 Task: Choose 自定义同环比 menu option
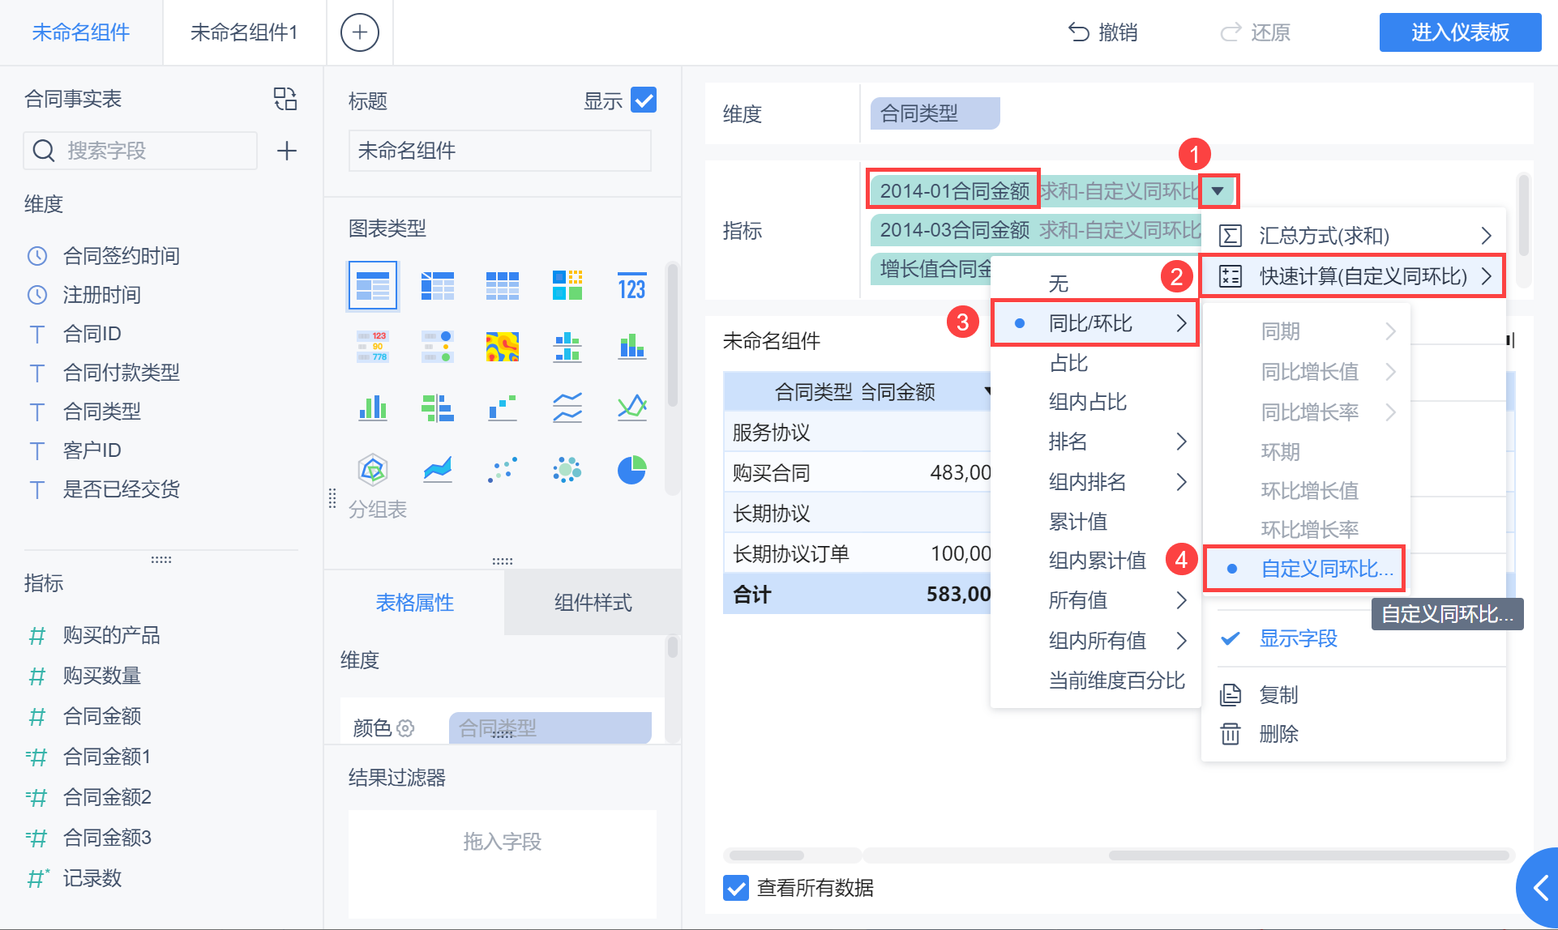click(x=1326, y=569)
